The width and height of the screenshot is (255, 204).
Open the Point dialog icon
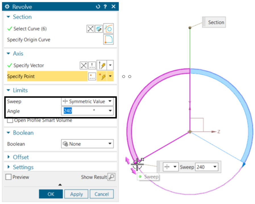92,76
